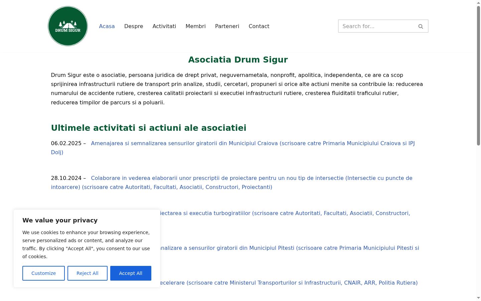The image size is (481, 301).
Task: Click the date 06.02.2025
Action: click(66, 143)
